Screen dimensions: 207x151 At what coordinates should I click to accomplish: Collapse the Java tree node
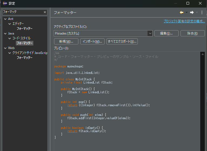click(x=5, y=33)
